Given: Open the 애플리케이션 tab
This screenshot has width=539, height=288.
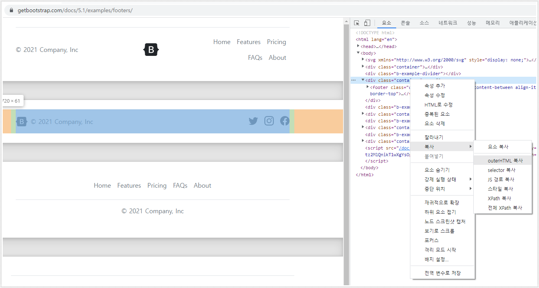Looking at the screenshot, I should click(x=523, y=23).
